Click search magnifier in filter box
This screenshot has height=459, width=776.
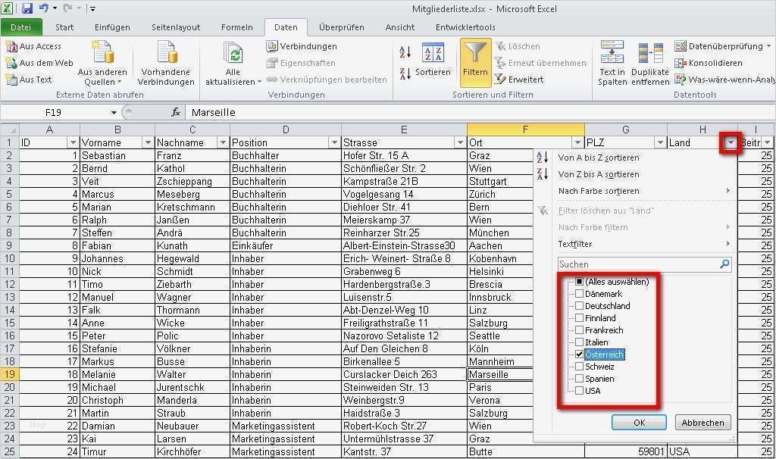click(x=724, y=264)
